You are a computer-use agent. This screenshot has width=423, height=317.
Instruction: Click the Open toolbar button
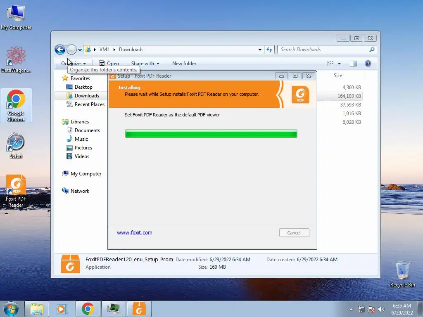point(109,63)
